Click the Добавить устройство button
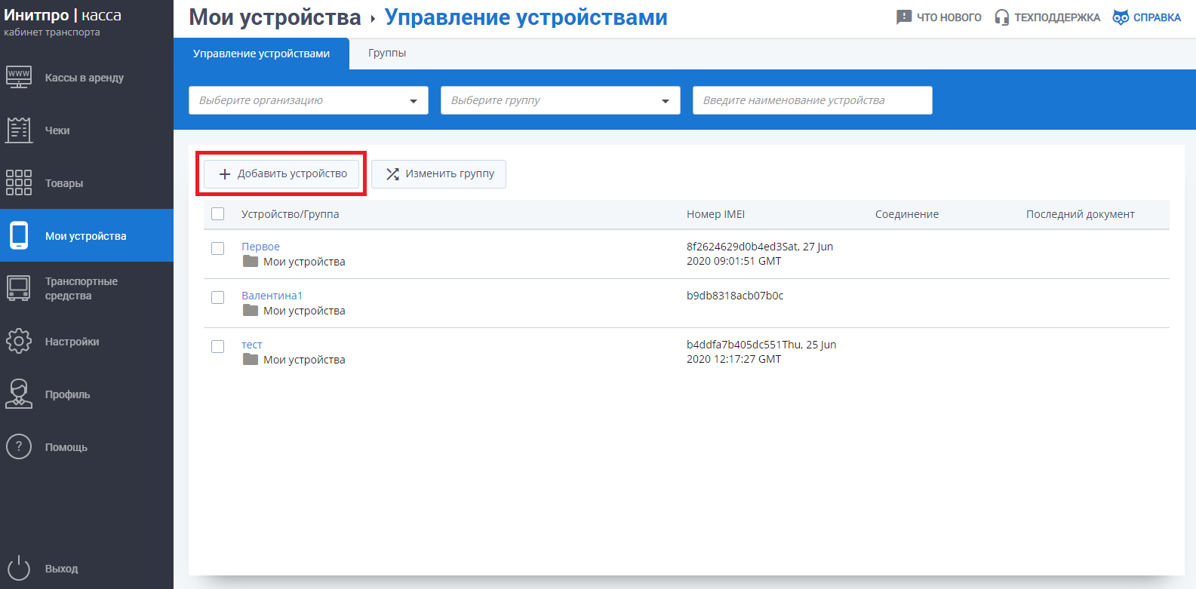 [x=282, y=174]
